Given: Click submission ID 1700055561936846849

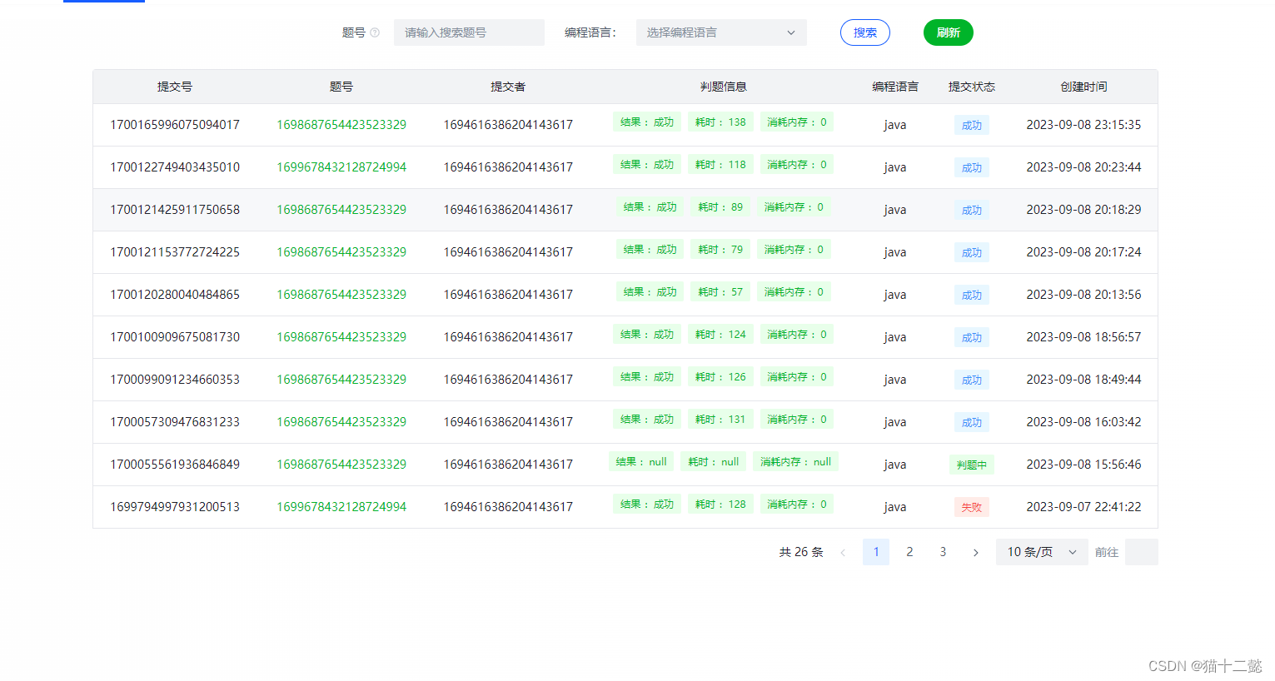Looking at the screenshot, I should (175, 465).
